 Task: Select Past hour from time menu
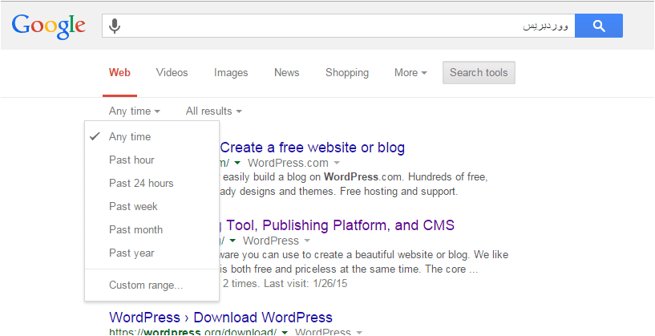pos(152,160)
